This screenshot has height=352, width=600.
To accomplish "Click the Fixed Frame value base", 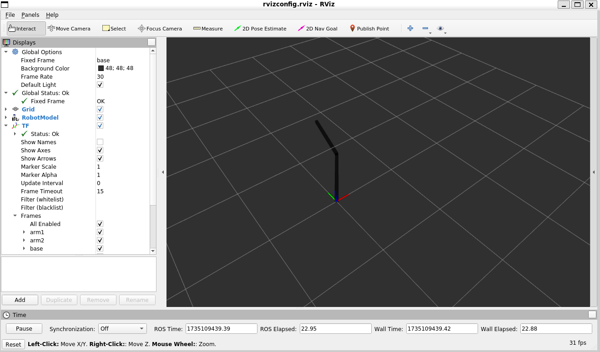I will (103, 60).
